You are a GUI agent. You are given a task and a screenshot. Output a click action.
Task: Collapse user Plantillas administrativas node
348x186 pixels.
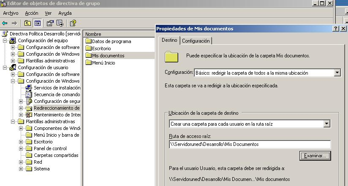point(13,121)
